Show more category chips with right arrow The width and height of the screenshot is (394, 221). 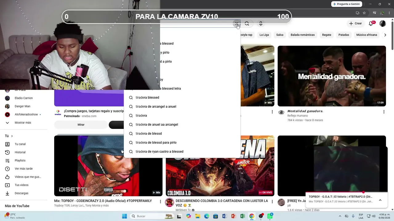(x=385, y=35)
